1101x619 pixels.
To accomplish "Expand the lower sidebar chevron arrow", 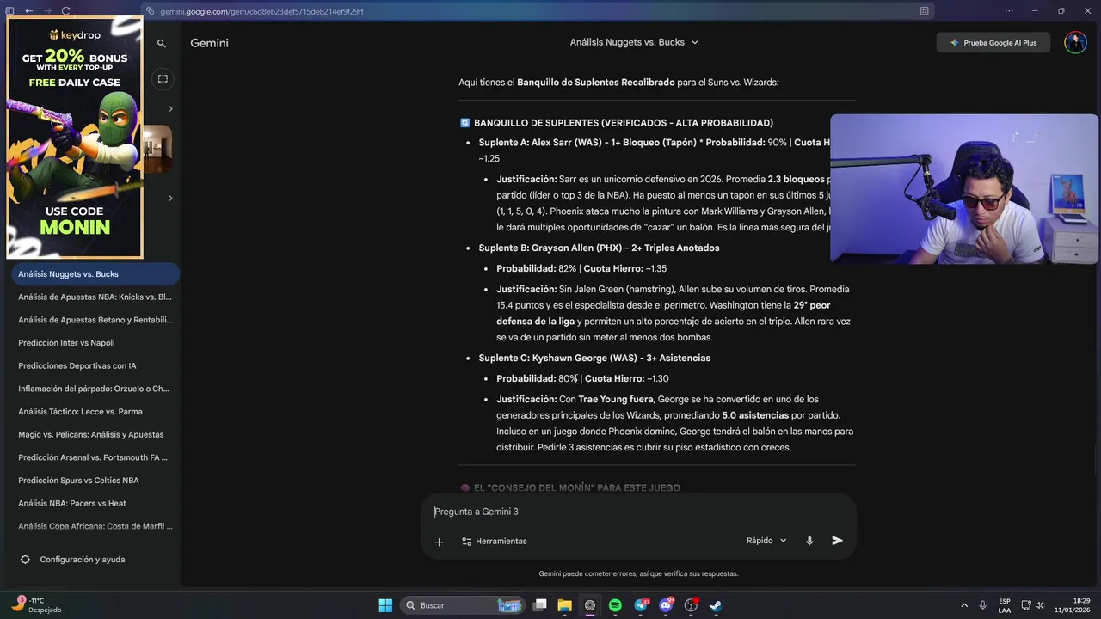I will (170, 199).
